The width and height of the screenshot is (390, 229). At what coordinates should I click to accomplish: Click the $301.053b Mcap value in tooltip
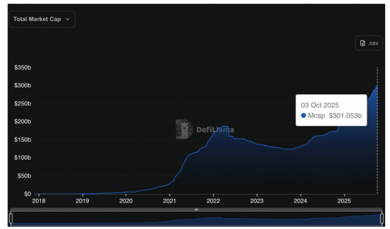click(x=345, y=116)
